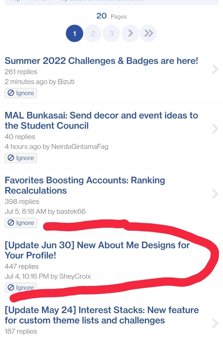
Task: Jump to last page double-arrow
Action: pyautogui.click(x=149, y=33)
